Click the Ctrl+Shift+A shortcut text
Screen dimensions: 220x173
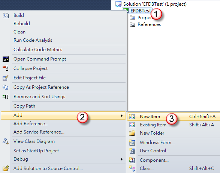point(202,117)
